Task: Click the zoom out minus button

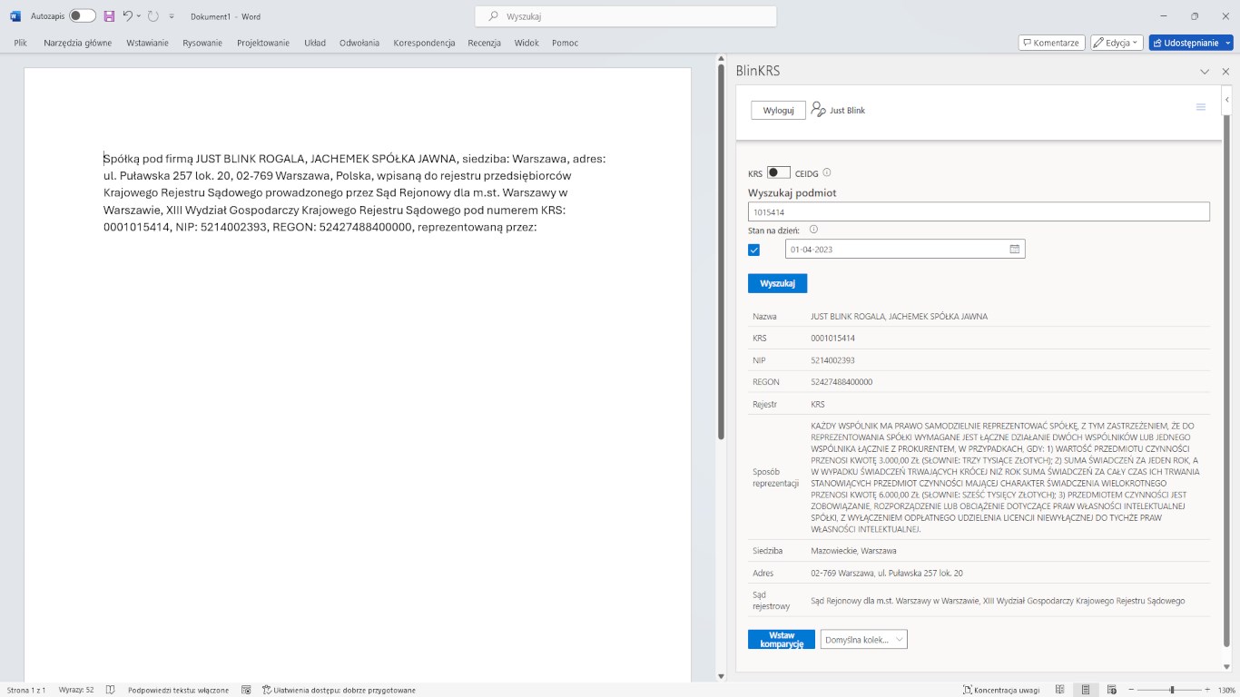Action: click(1129, 690)
